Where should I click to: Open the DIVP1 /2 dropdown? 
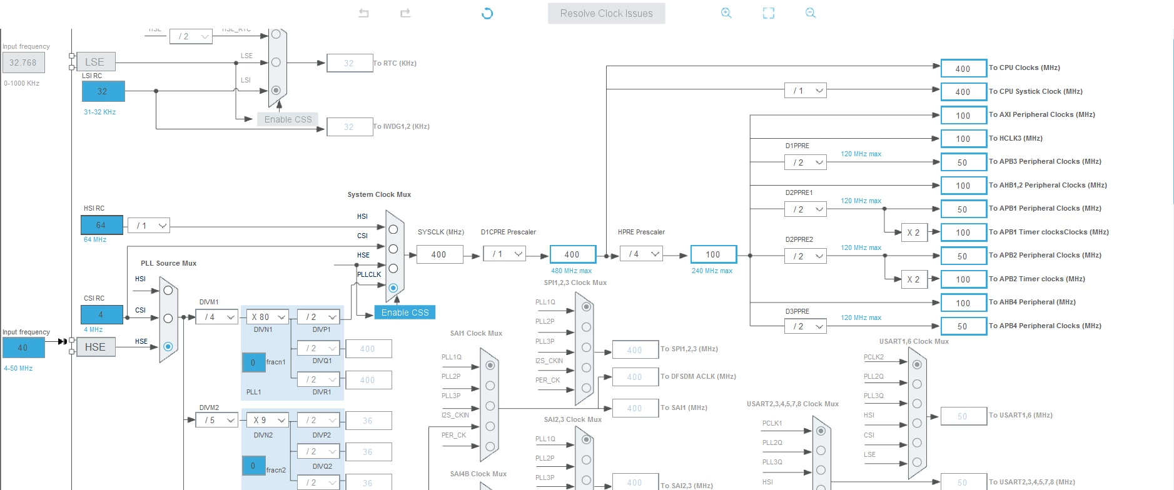point(318,317)
